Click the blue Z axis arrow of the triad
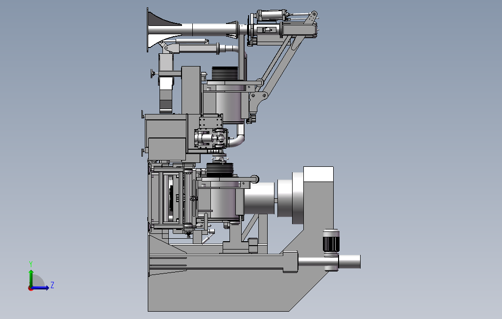Image resolution: width=502 pixels, height=319 pixels. tap(40, 288)
